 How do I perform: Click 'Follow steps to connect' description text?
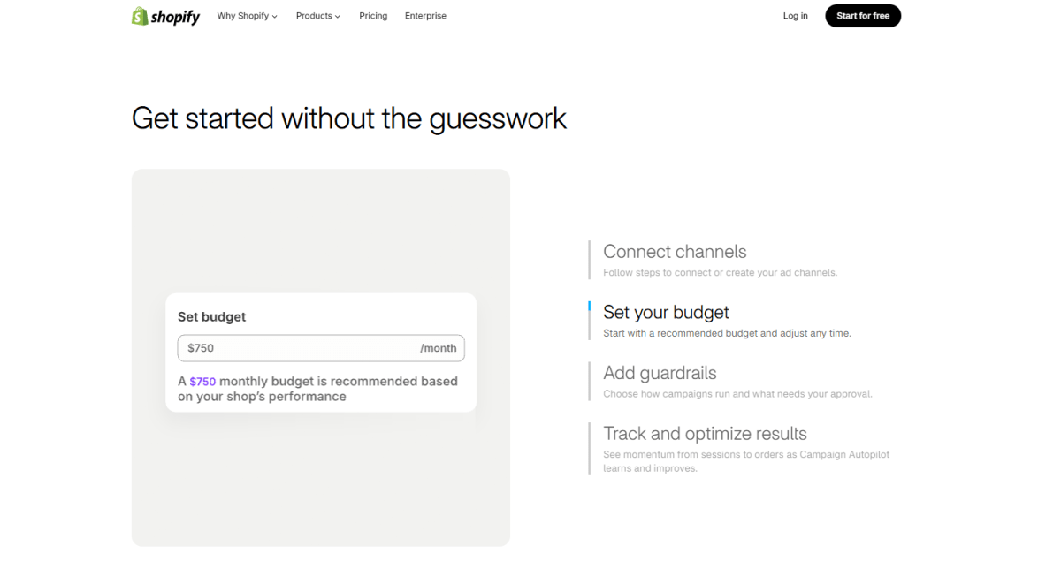[x=720, y=272]
